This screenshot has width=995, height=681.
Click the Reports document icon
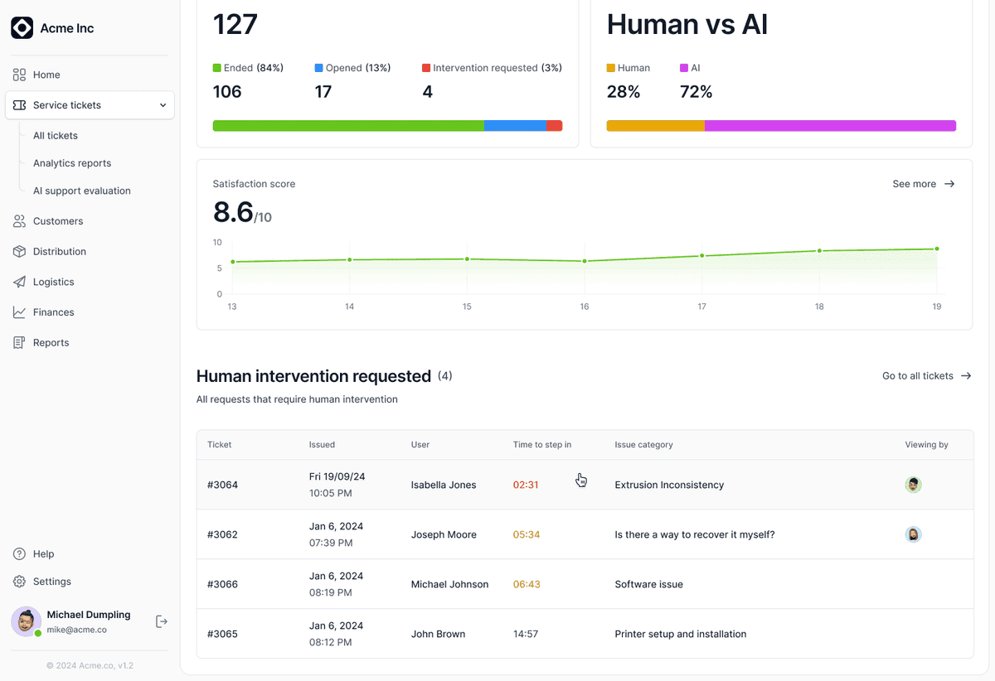click(x=19, y=342)
